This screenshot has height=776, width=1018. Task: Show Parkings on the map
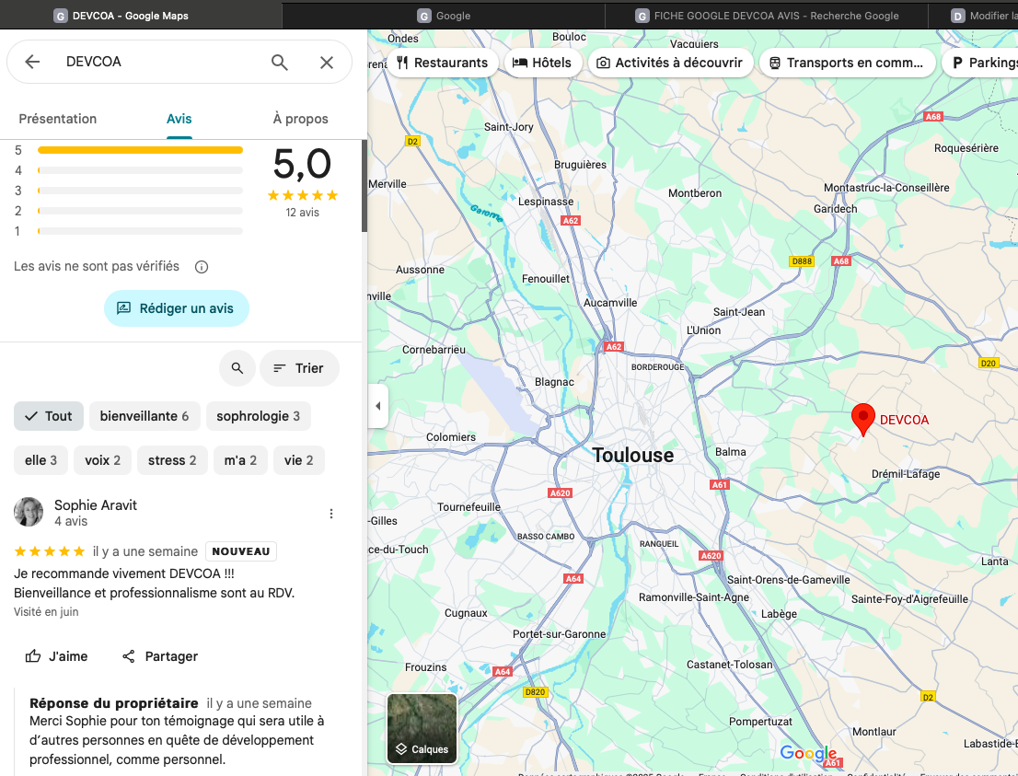981,63
